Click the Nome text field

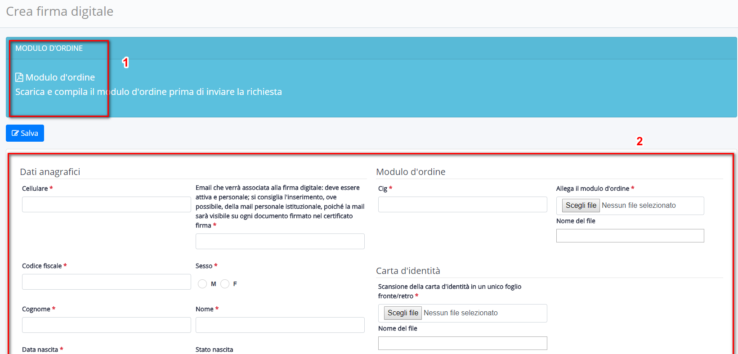pyautogui.click(x=280, y=325)
